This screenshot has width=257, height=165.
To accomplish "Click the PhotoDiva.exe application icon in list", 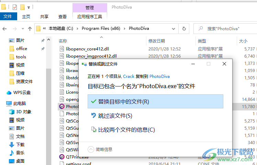I will coord(62,107).
